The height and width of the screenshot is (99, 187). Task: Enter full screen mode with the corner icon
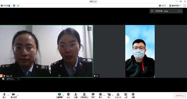[x=185, y=6]
